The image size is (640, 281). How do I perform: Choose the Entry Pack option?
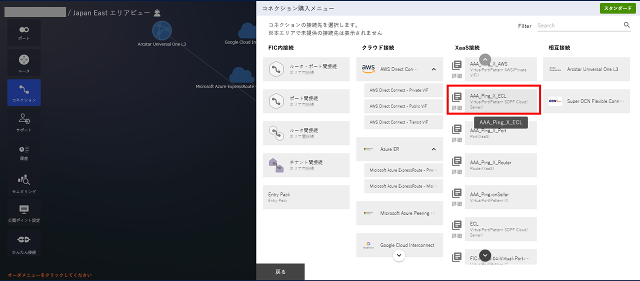click(306, 197)
